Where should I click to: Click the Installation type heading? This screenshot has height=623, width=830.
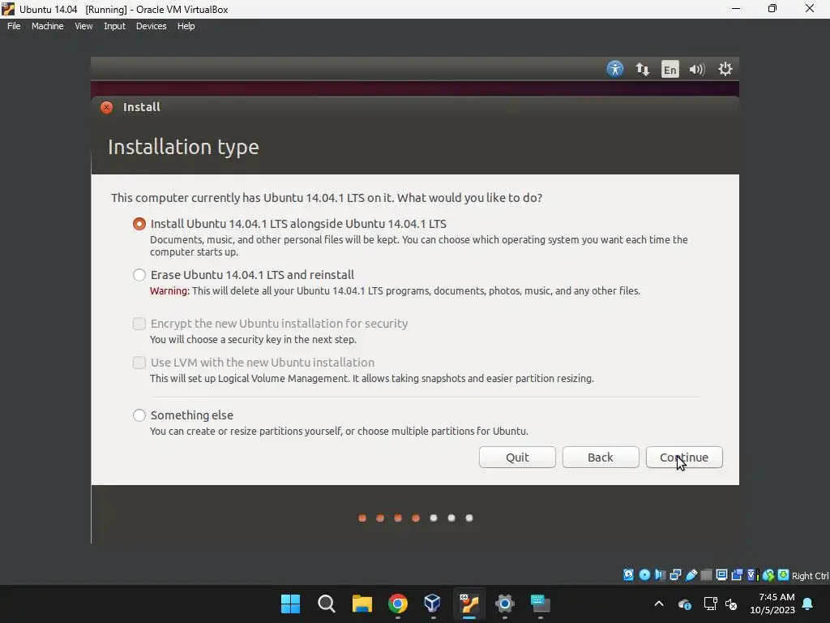[184, 148]
